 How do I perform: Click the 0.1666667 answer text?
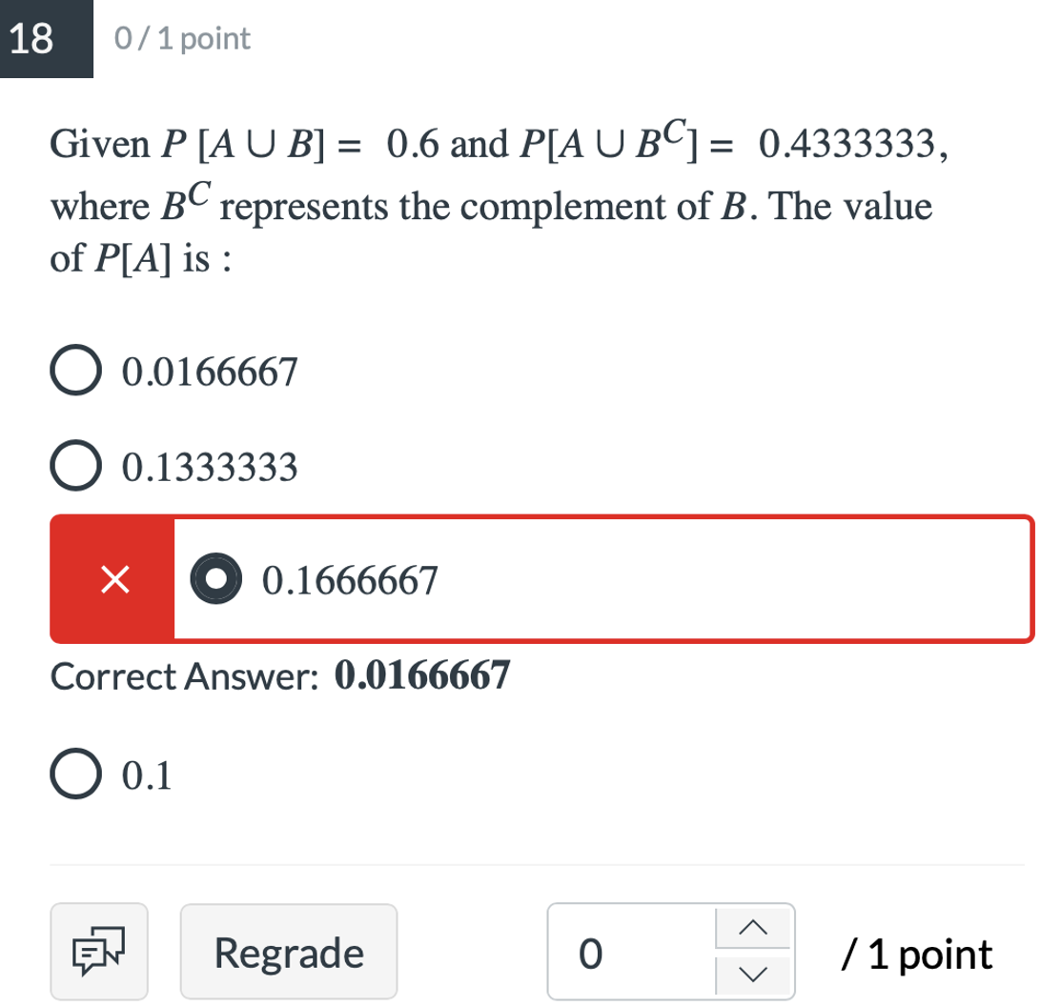pos(349,578)
